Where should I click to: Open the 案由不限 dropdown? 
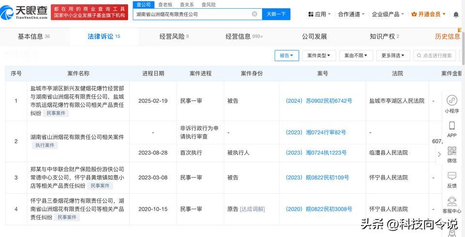[356, 55]
